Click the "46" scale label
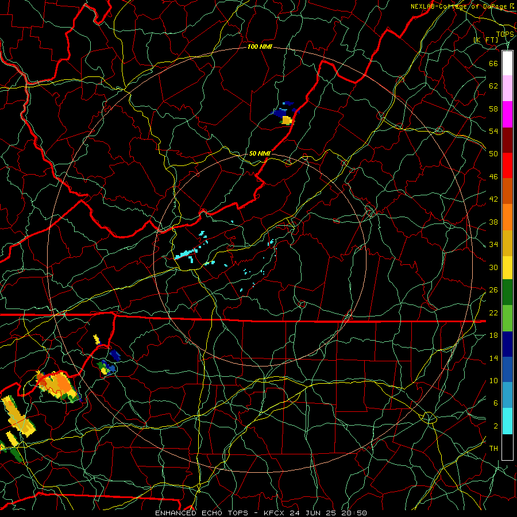Screen dimensions: 517x517 [493, 177]
